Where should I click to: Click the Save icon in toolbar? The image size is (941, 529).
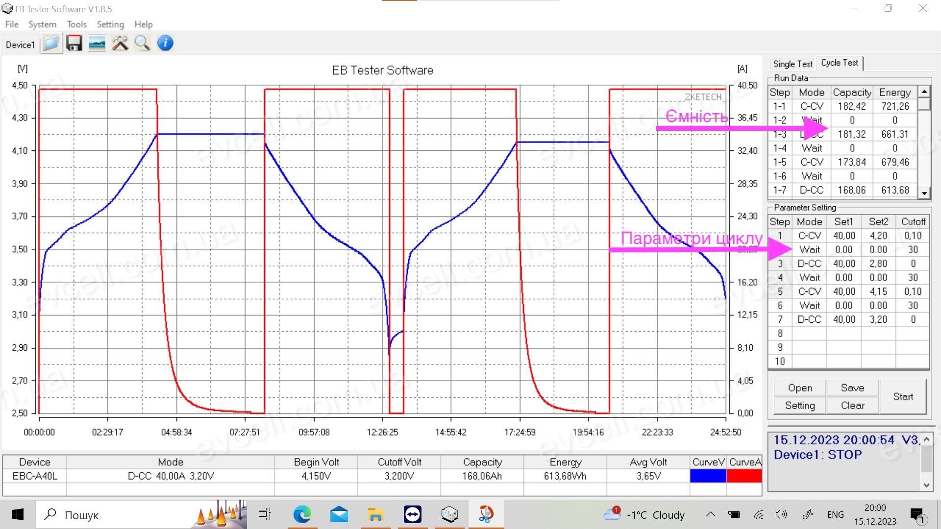click(74, 43)
